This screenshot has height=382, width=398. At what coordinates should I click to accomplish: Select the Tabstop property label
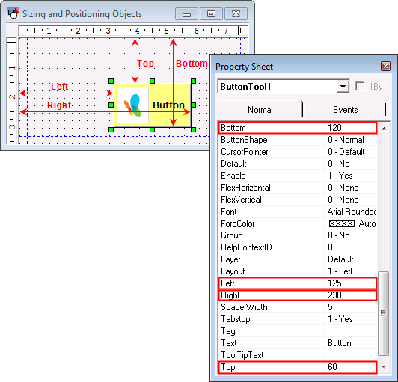[236, 319]
